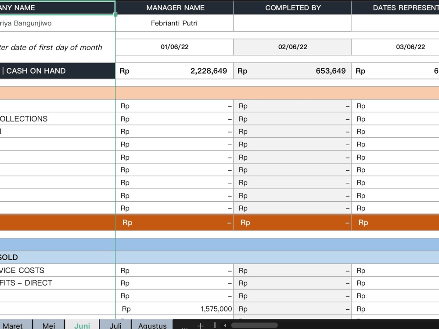This screenshot has width=439, height=329.
Task: Click the 1,575,000 amount cell
Action: (174, 308)
